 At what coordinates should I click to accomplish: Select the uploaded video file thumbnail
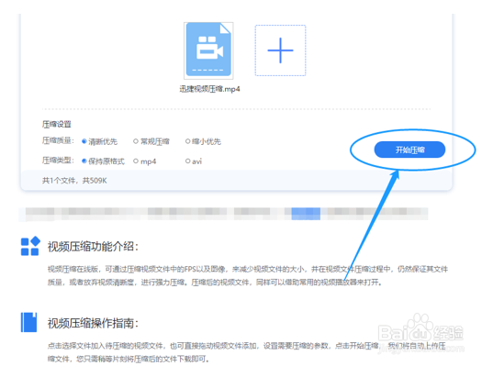208,50
